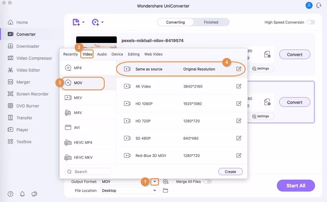Select the MP4 format
Image resolution: width=327 pixels, height=202 pixels.
click(88, 68)
